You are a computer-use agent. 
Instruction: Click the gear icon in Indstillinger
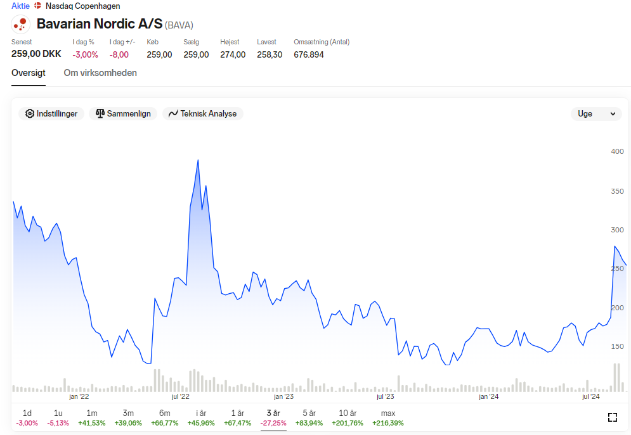[x=29, y=114]
